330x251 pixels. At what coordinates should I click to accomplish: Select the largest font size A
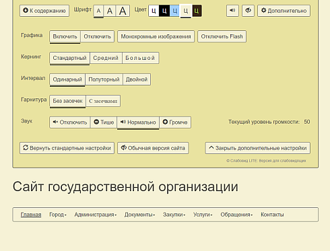tap(123, 11)
